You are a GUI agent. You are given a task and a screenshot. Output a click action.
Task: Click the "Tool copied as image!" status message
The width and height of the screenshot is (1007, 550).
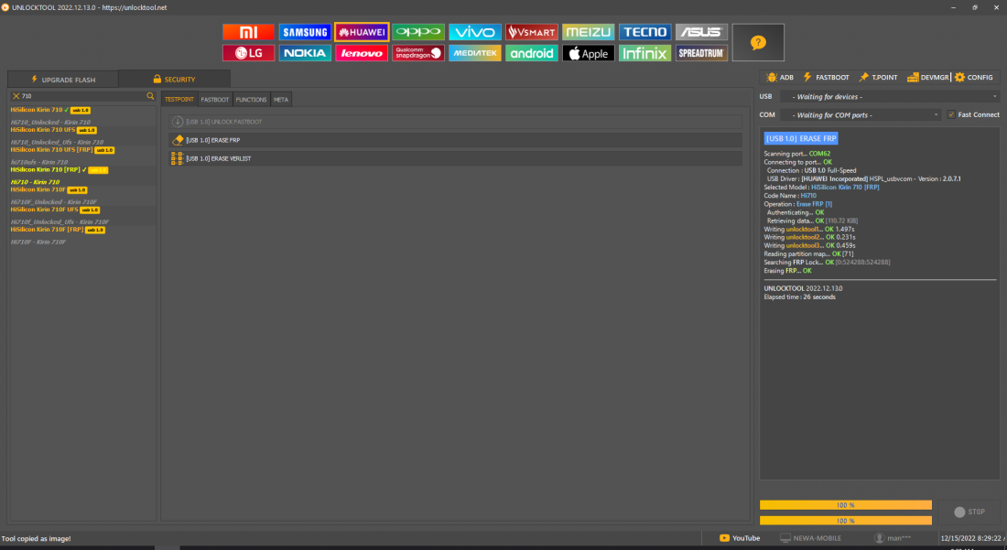pos(36,538)
